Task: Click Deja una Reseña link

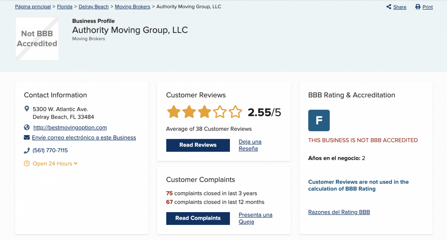Action: point(250,145)
